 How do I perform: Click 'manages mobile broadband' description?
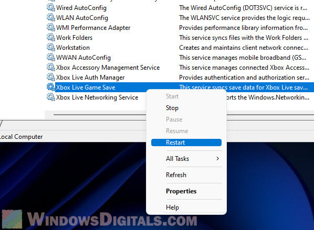tap(243, 58)
